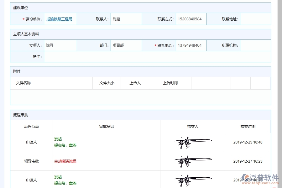Focus the 备注 remarks input field
The height and width of the screenshot is (188, 282).
point(157,57)
